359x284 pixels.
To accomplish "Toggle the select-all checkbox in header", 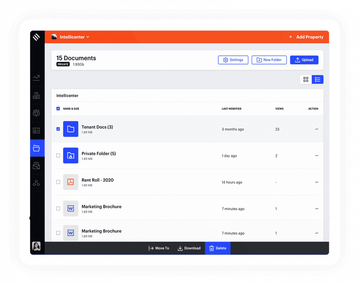I will click(x=58, y=109).
